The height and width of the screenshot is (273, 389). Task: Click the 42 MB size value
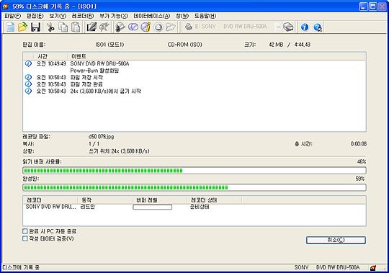pyautogui.click(x=276, y=45)
